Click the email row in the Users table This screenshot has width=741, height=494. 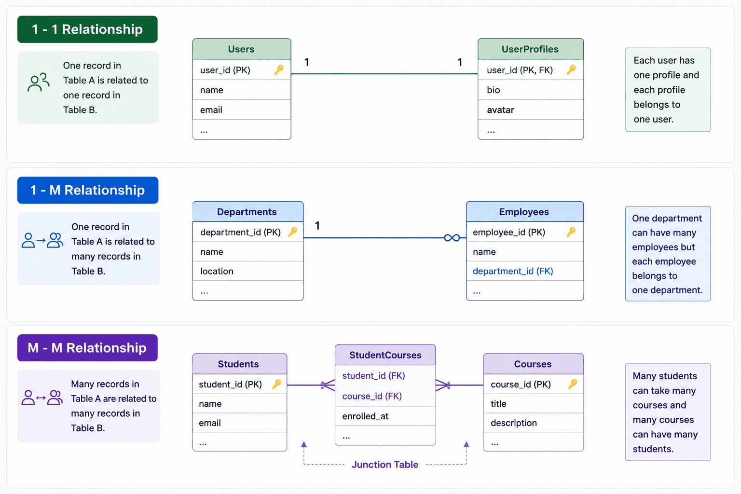(x=242, y=110)
